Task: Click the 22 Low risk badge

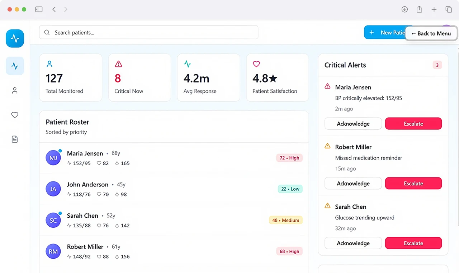Action: click(x=290, y=189)
